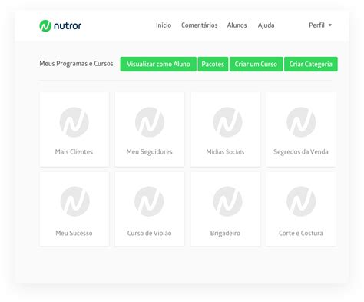Select the Criar Categoria button
Screen dimensions: 364x302
click(x=311, y=64)
